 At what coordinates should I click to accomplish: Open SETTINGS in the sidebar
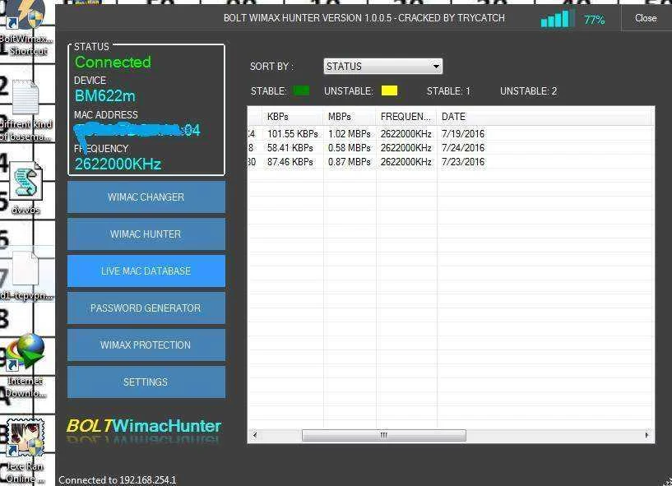pyautogui.click(x=146, y=382)
